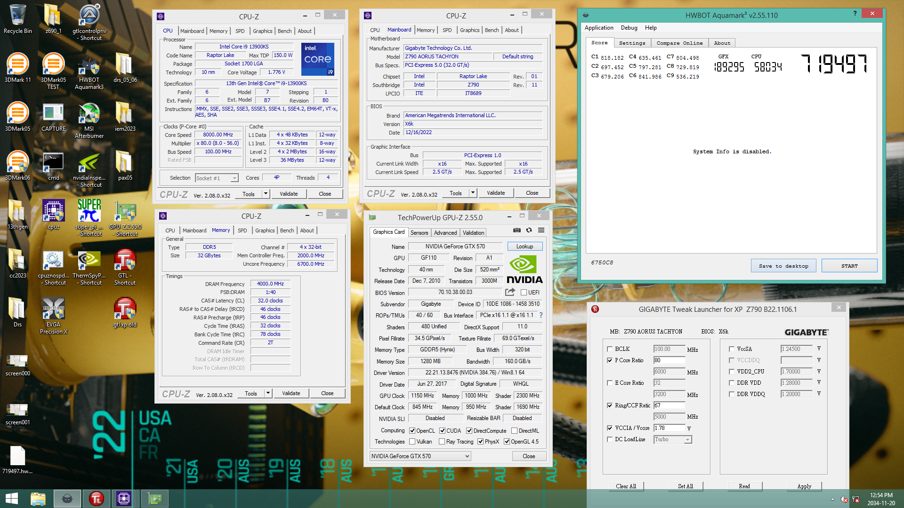This screenshot has width=904, height=508.
Task: Click Validate in the CPU-Z Memory window
Action: [291, 393]
